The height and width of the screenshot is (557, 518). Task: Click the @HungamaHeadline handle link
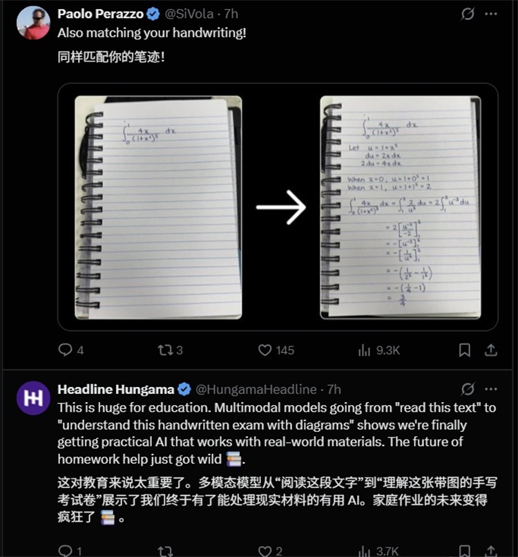[256, 389]
